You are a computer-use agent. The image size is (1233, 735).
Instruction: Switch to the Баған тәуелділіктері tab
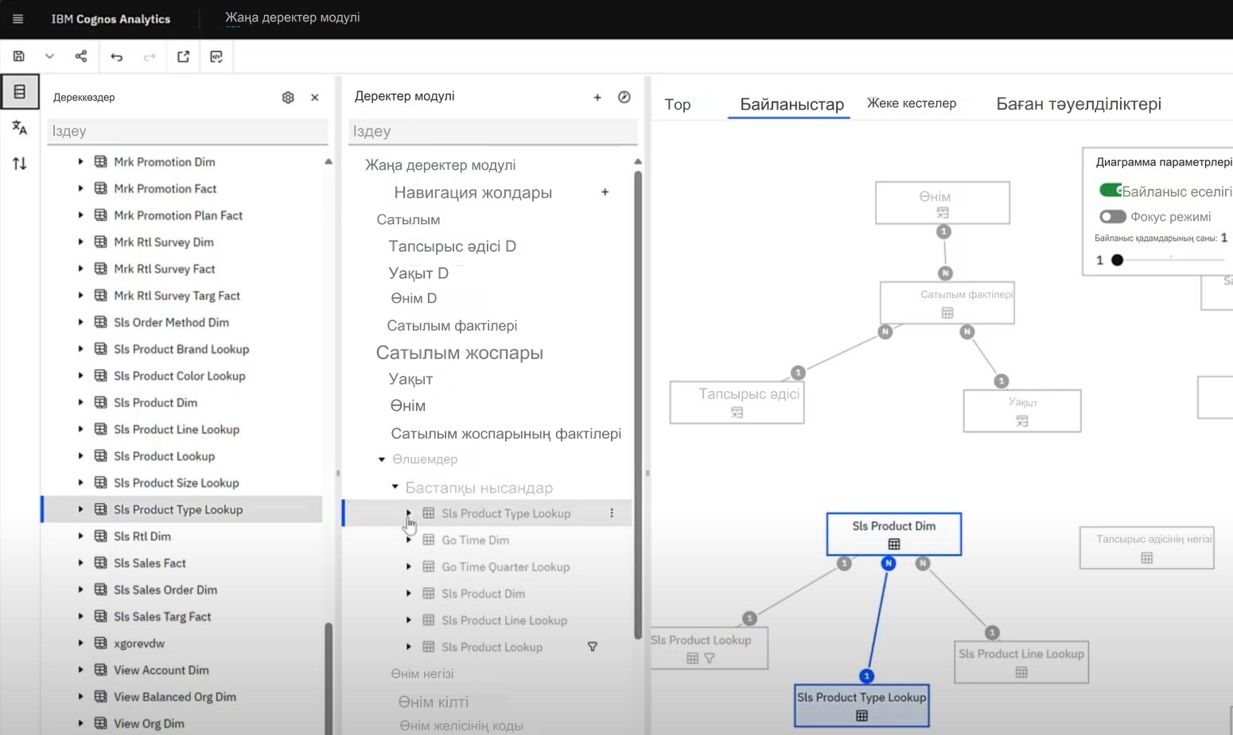point(1079,104)
